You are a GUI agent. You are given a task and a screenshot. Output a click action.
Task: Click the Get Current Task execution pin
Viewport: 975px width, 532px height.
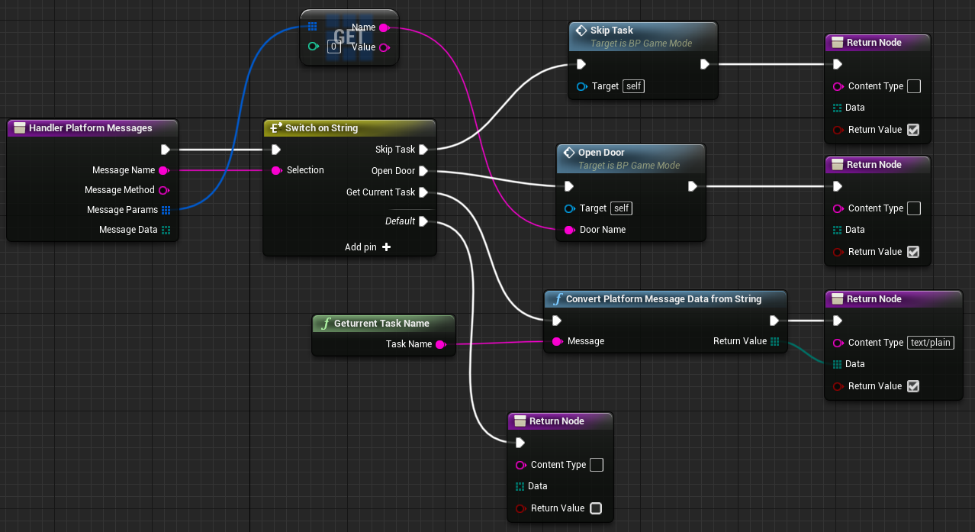point(423,192)
